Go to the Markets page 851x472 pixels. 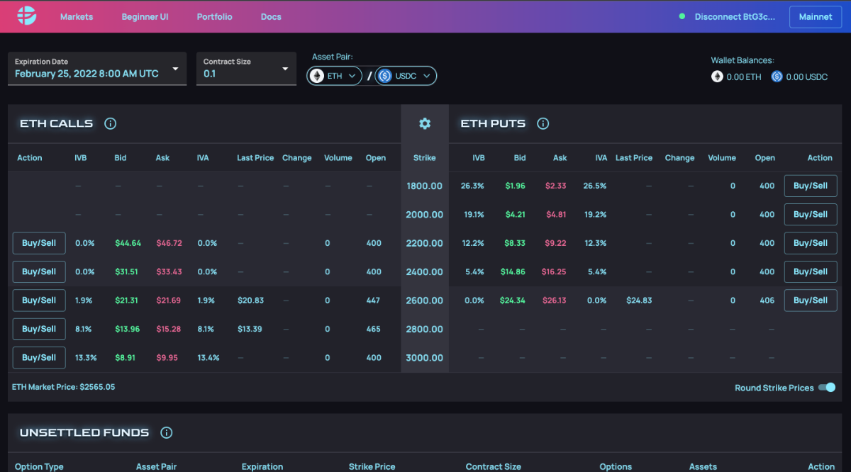77,16
